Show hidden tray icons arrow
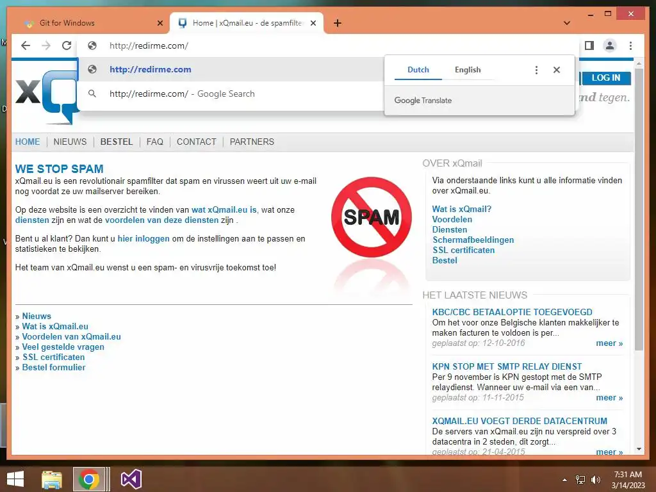The height and width of the screenshot is (492, 656). click(x=565, y=480)
